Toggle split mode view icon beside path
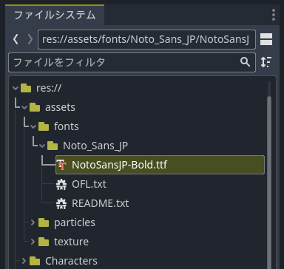Image resolution: width=284 pixels, height=269 pixels. 266,39
